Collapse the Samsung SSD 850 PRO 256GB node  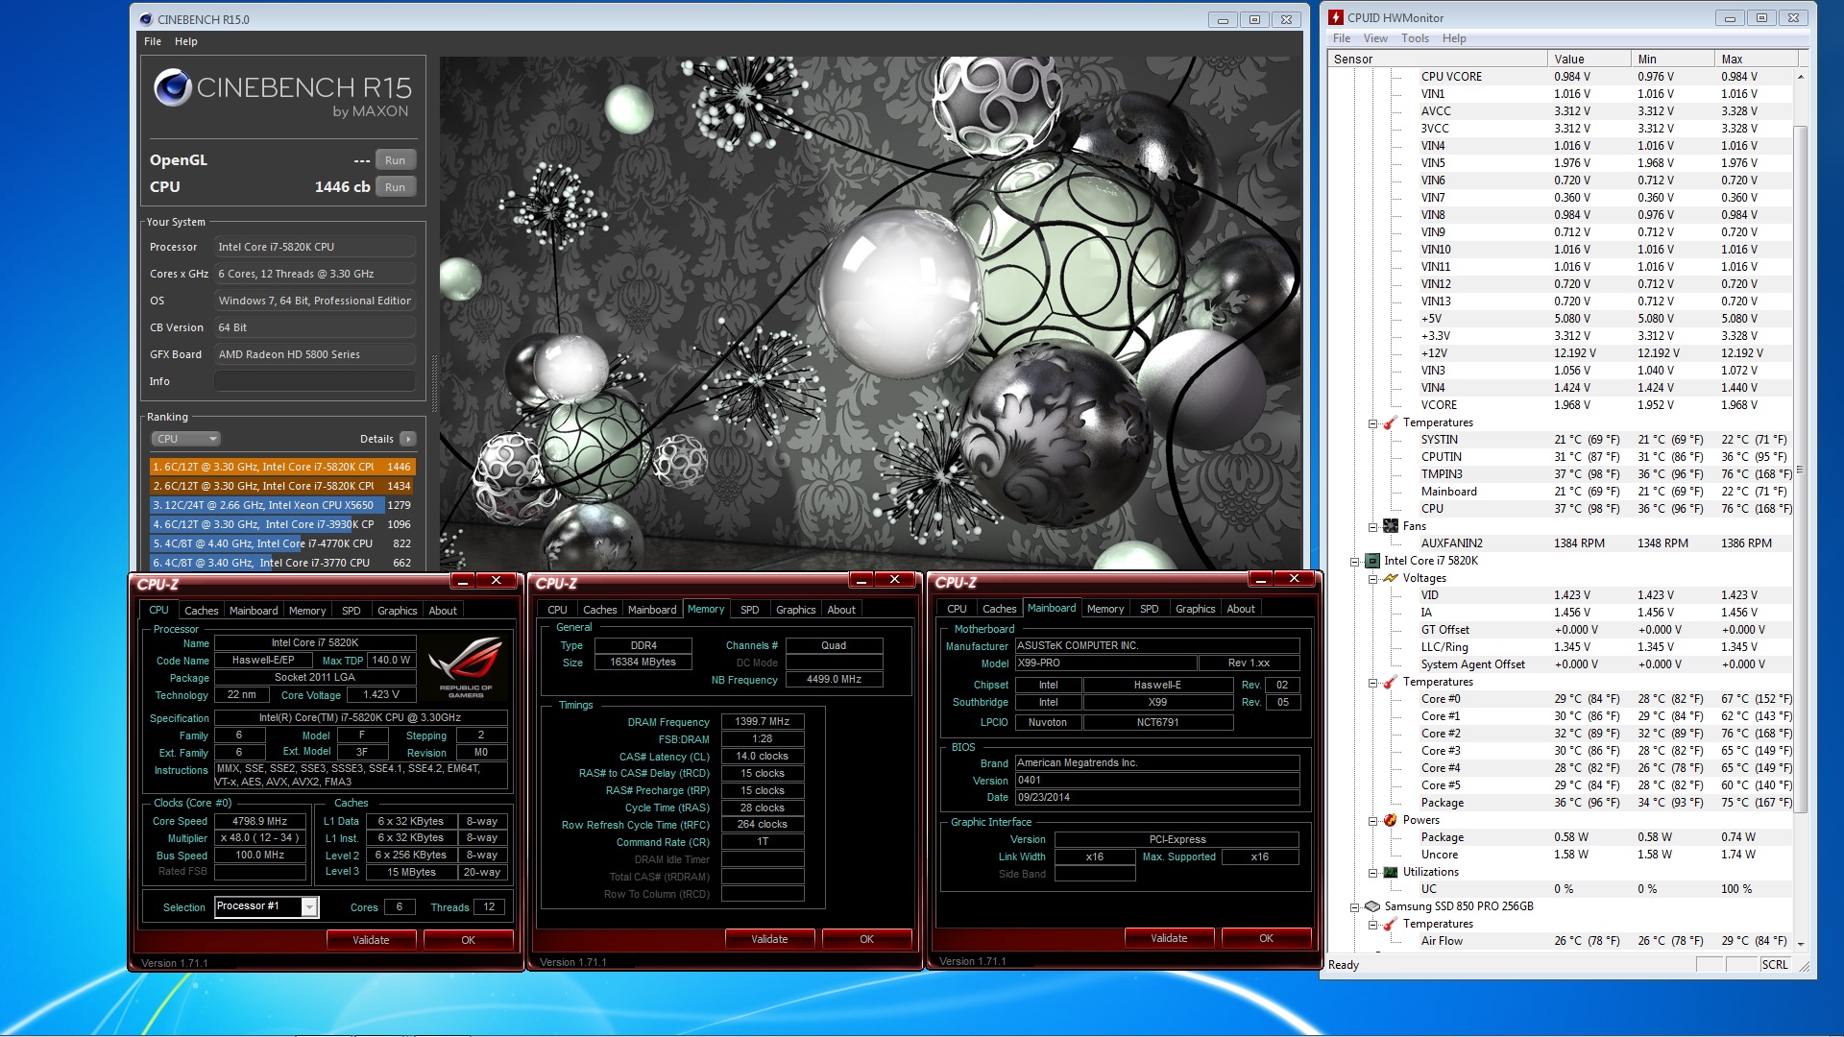(x=1355, y=907)
